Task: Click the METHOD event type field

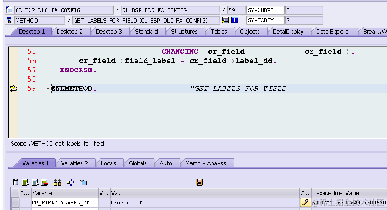Action: (40, 20)
